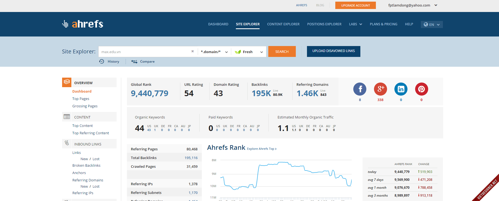Click the Compare link

[x=147, y=62]
